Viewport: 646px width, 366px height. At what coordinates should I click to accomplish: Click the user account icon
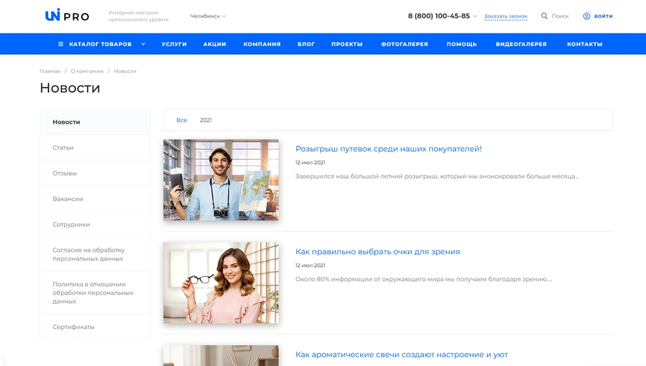pyautogui.click(x=586, y=16)
